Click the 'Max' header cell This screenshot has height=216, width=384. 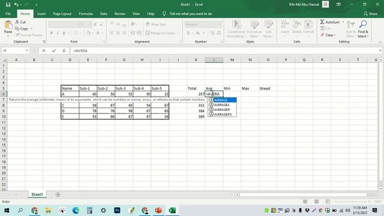[250, 88]
